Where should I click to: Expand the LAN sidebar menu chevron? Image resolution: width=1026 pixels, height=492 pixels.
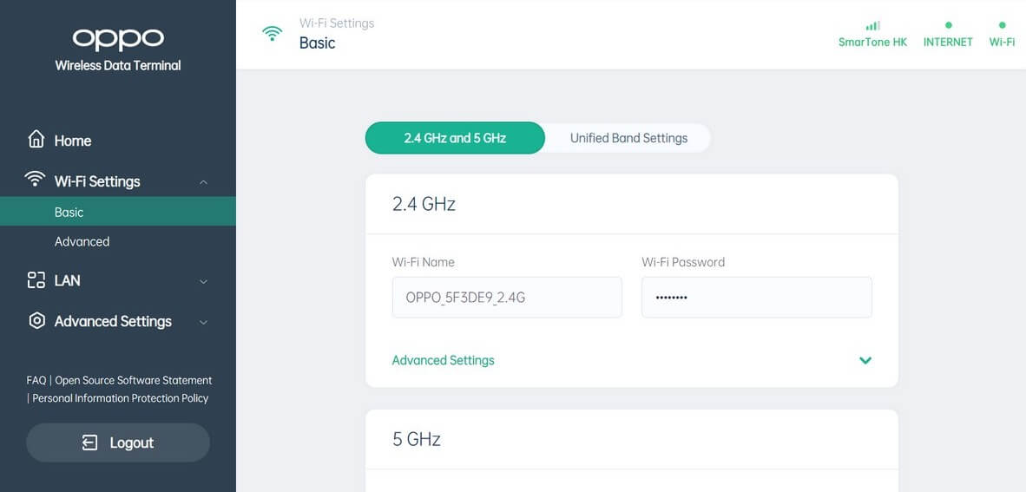pyautogui.click(x=203, y=281)
